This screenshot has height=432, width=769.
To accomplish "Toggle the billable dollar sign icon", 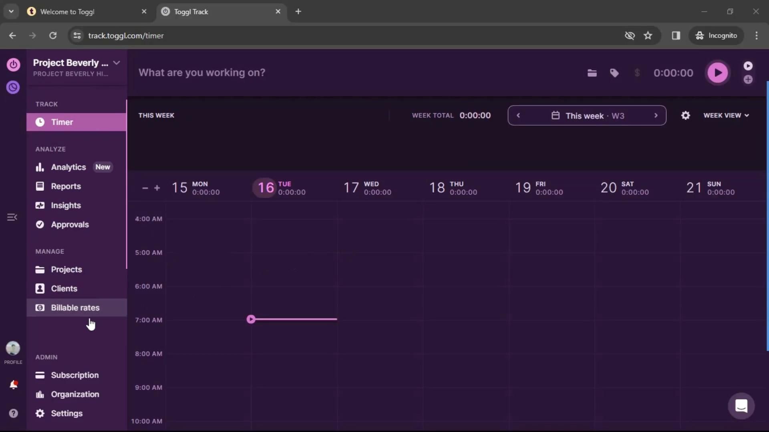I will tap(637, 73).
